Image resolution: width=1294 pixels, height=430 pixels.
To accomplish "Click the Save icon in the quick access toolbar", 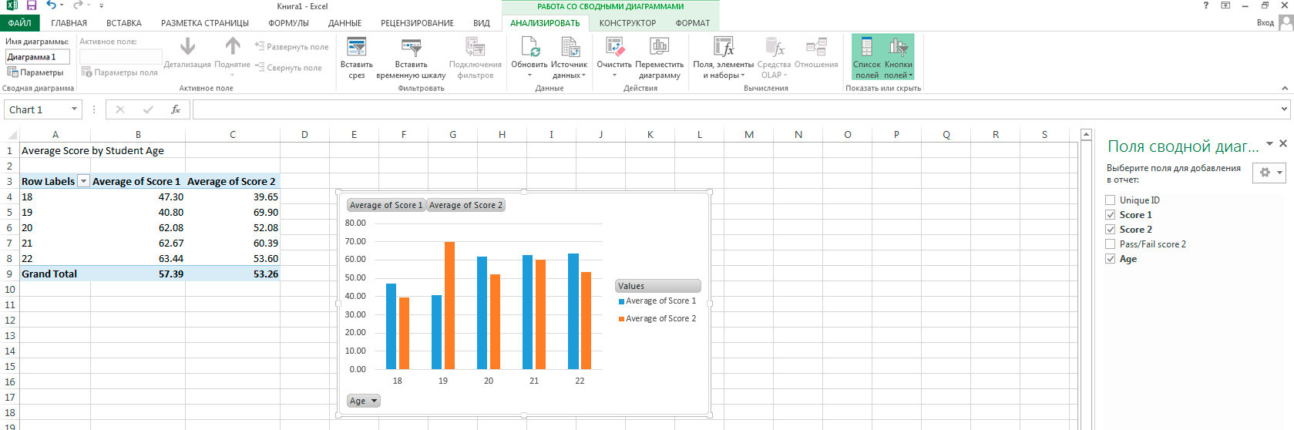I will [x=32, y=6].
